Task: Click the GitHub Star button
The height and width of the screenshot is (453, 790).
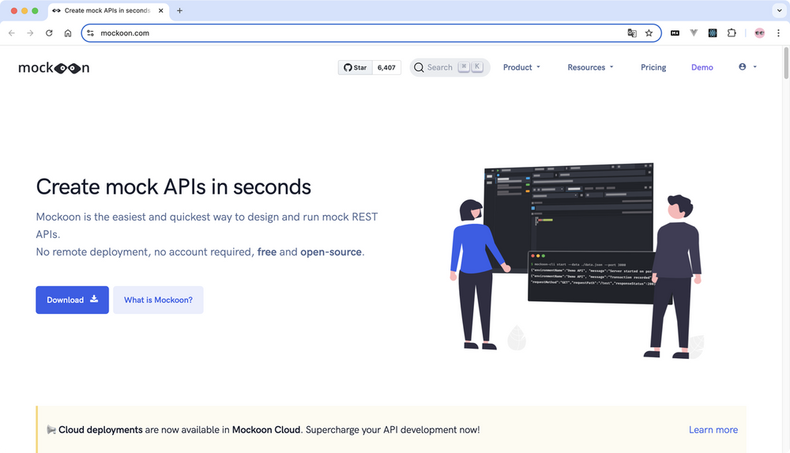Action: [x=355, y=68]
